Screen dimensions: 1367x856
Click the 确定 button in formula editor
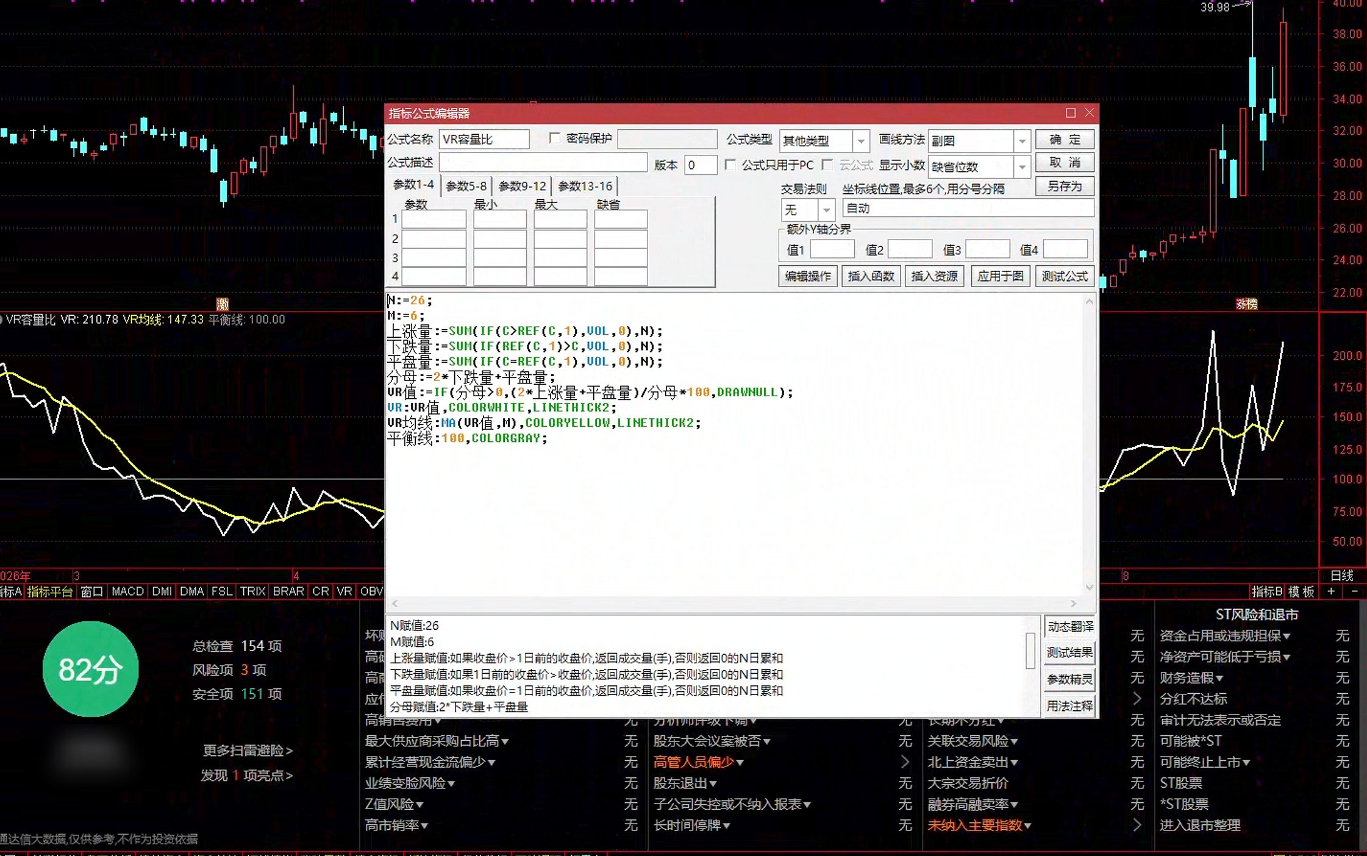[1065, 140]
